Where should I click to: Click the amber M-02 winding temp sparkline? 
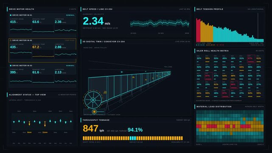pyautogui.click(x=43, y=56)
